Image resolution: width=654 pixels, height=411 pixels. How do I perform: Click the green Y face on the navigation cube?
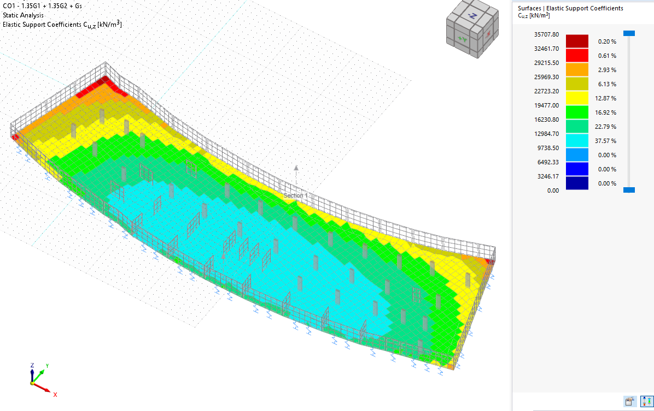tap(463, 39)
